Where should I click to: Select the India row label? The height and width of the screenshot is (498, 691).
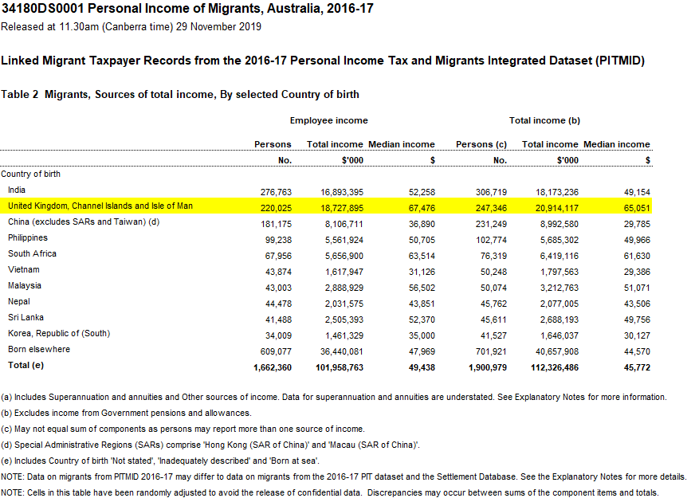[16, 190]
